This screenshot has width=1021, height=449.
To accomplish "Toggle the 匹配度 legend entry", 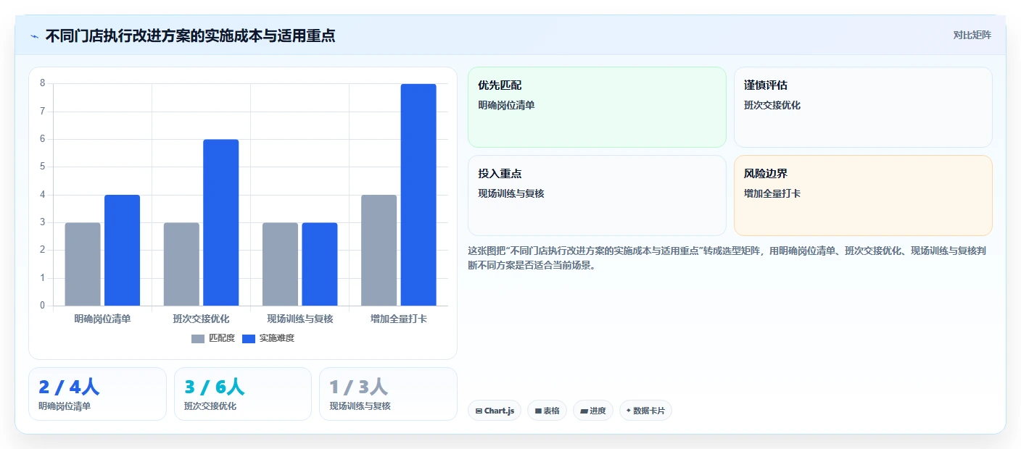I will [213, 338].
